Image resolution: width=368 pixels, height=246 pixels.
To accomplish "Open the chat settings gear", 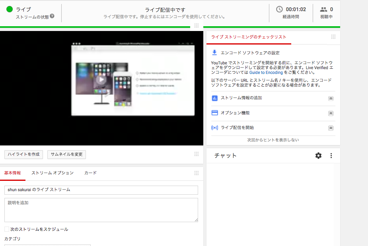I will point(318,156).
